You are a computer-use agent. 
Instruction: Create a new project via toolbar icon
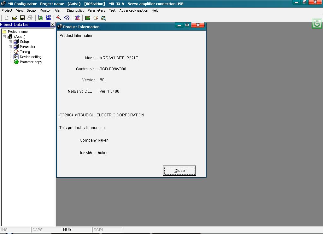coord(6,18)
